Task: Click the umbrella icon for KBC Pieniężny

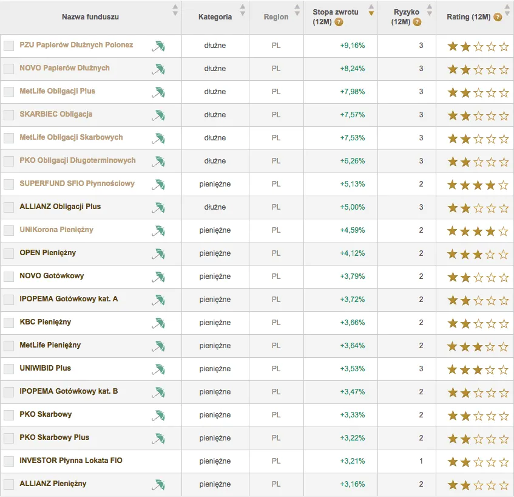Action: (x=158, y=323)
